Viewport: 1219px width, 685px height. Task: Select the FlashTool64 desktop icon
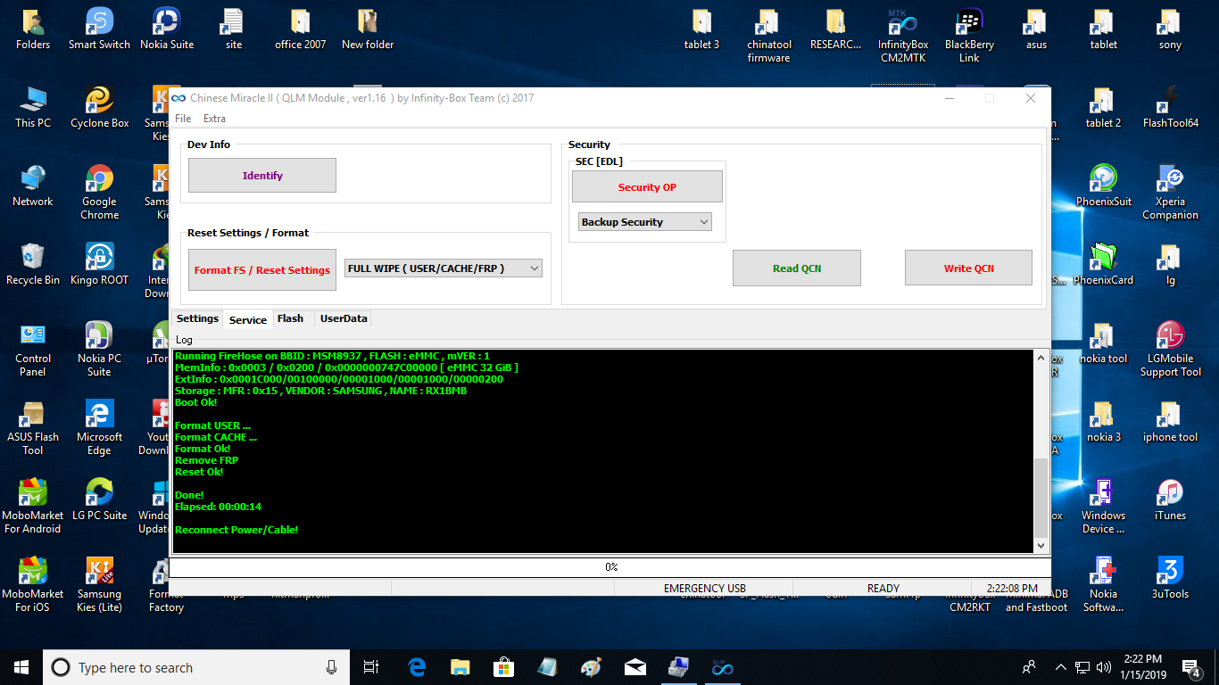click(1170, 109)
